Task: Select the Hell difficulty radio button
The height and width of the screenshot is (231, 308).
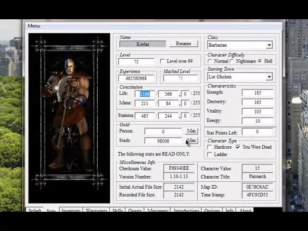Action: pyautogui.click(x=260, y=61)
